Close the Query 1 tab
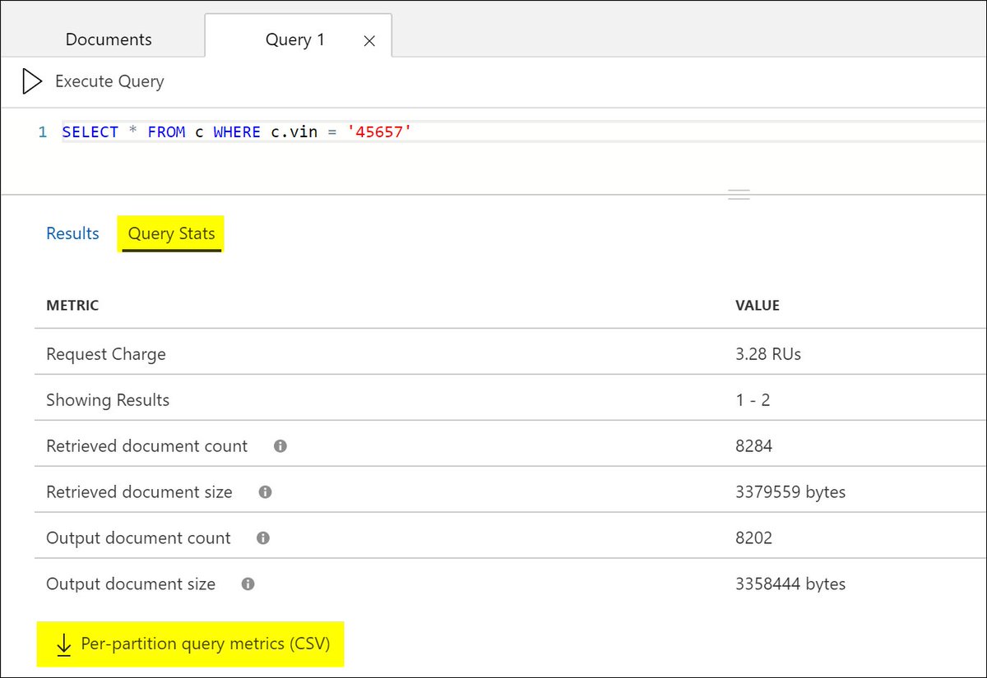 pyautogui.click(x=369, y=41)
